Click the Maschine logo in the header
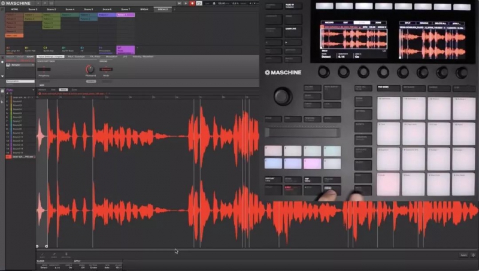 pos(16,3)
